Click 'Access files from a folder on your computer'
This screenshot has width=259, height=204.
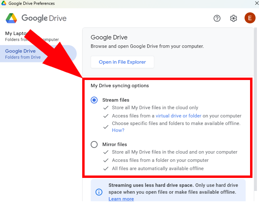click(x=160, y=160)
